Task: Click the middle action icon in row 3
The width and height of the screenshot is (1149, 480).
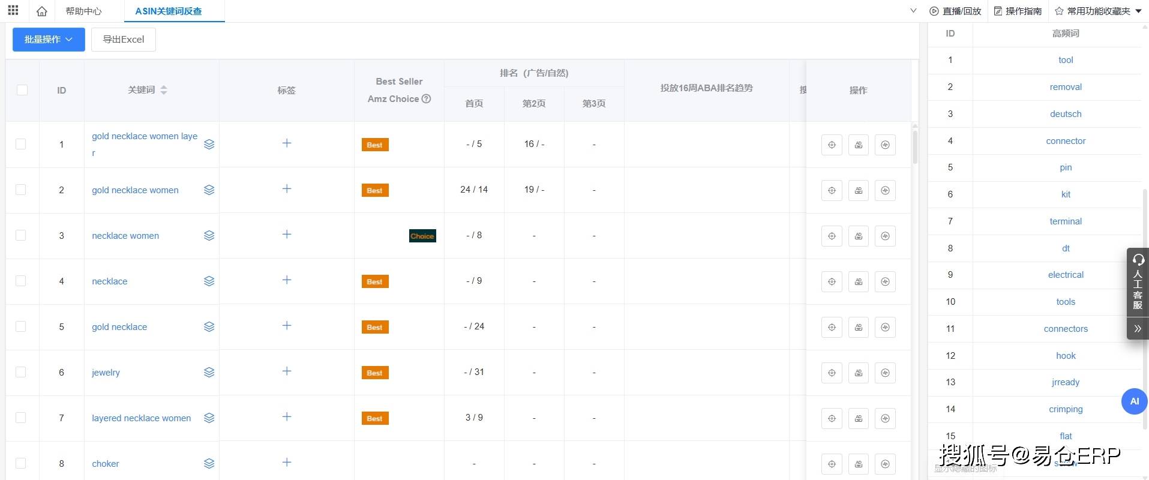Action: coord(859,236)
